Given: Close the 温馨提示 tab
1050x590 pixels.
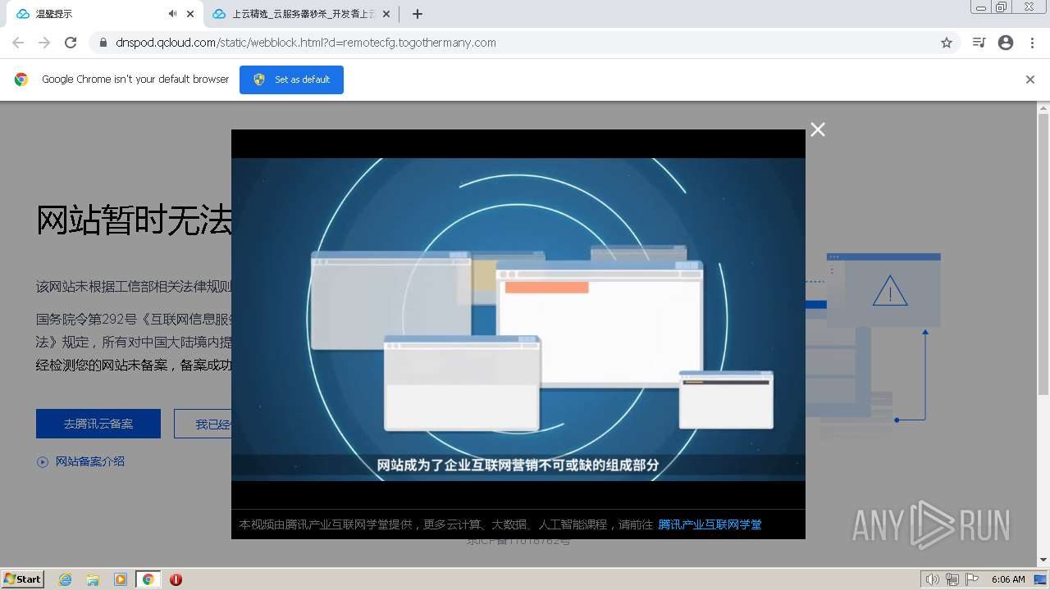Looking at the screenshot, I should coord(190,14).
